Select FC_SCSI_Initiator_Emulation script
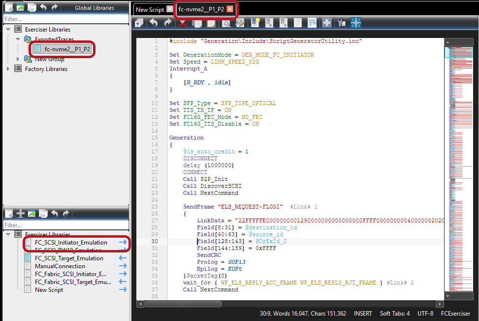 pos(71,243)
